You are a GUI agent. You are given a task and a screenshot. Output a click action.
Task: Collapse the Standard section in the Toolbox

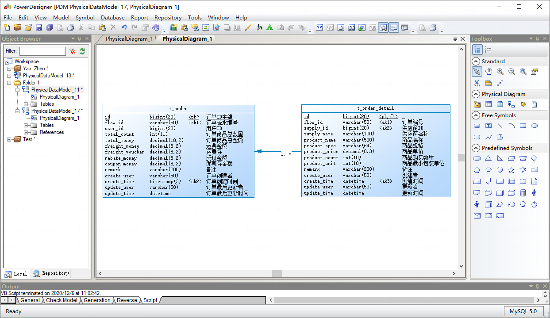[477, 61]
